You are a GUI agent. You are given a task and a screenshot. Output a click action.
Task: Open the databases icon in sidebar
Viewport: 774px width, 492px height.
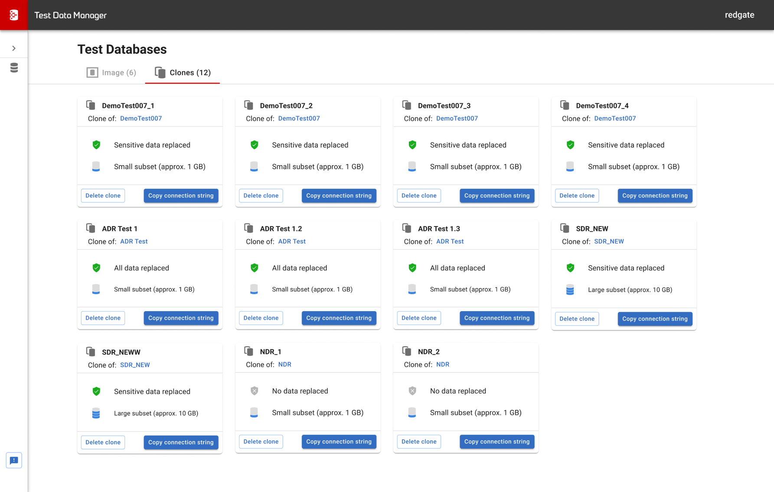pos(14,68)
